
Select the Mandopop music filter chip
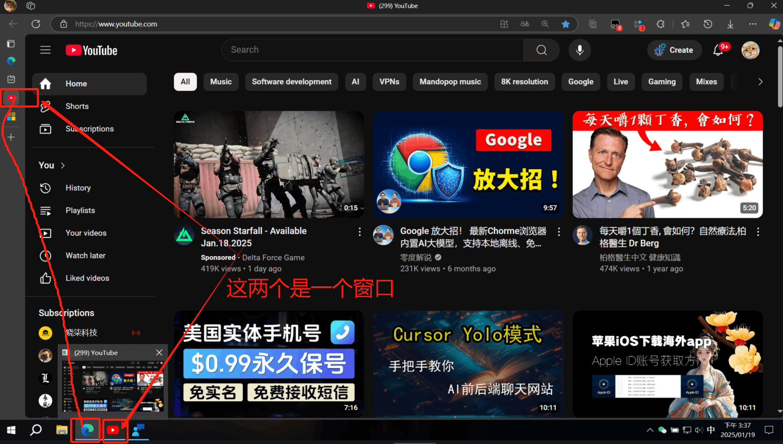[x=450, y=82]
